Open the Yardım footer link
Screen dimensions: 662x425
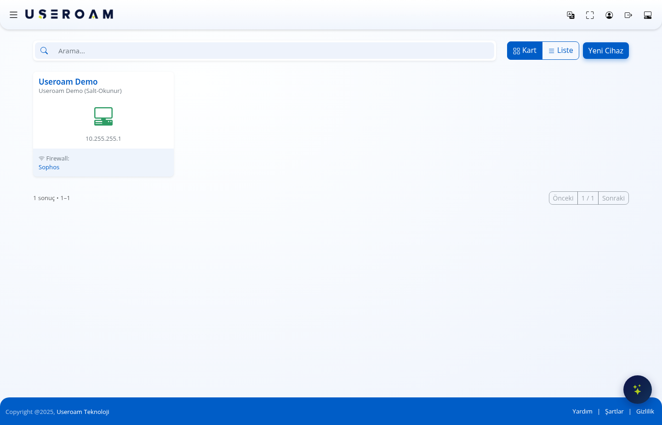coord(582,412)
